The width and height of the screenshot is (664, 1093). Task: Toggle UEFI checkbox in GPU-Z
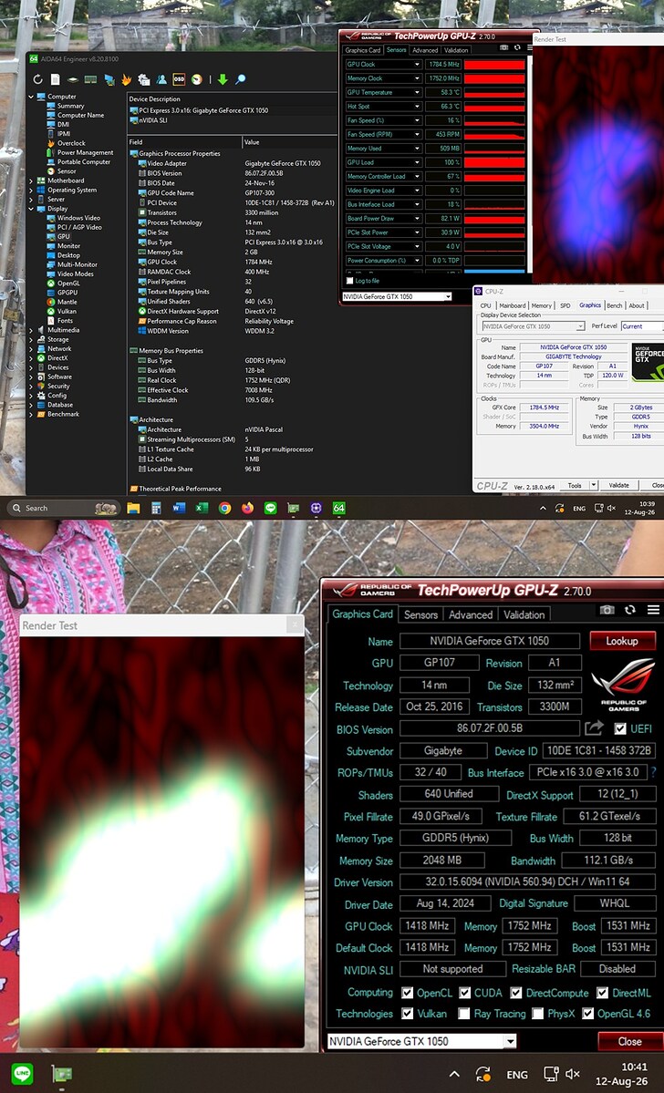[620, 729]
